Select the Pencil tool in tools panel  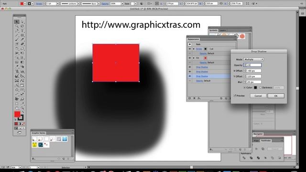(22, 40)
